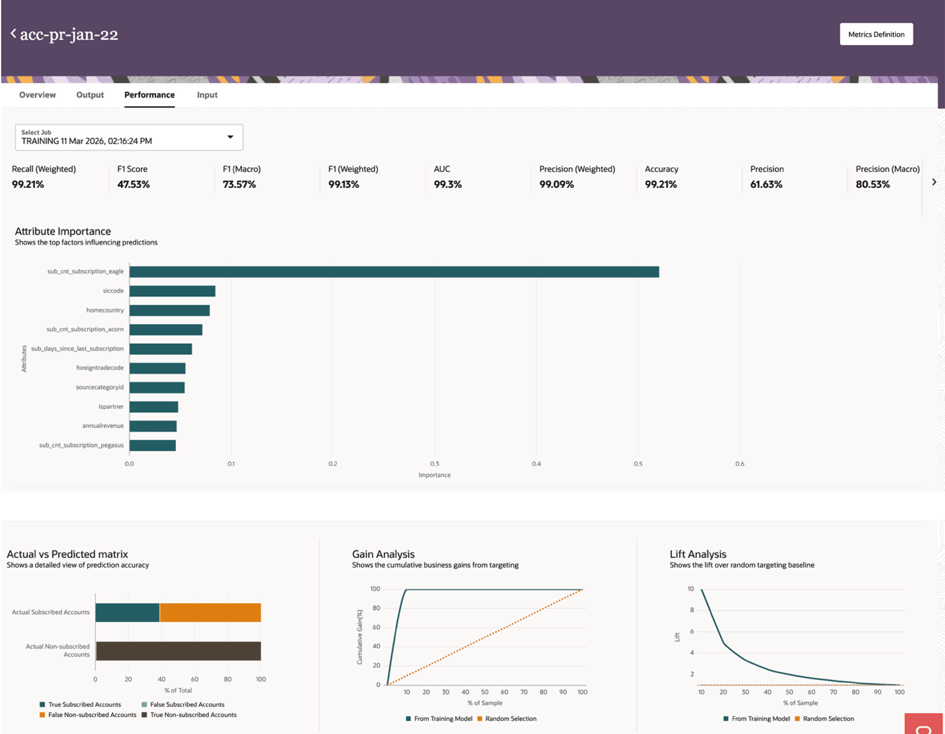Navigate back using the back arrow icon
945x734 pixels.
[x=13, y=33]
